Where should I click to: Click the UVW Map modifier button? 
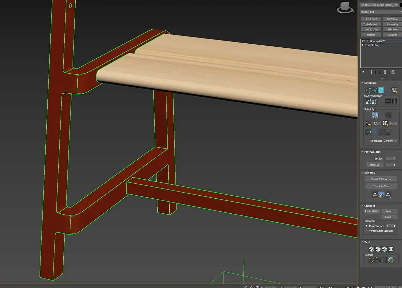[x=392, y=19]
